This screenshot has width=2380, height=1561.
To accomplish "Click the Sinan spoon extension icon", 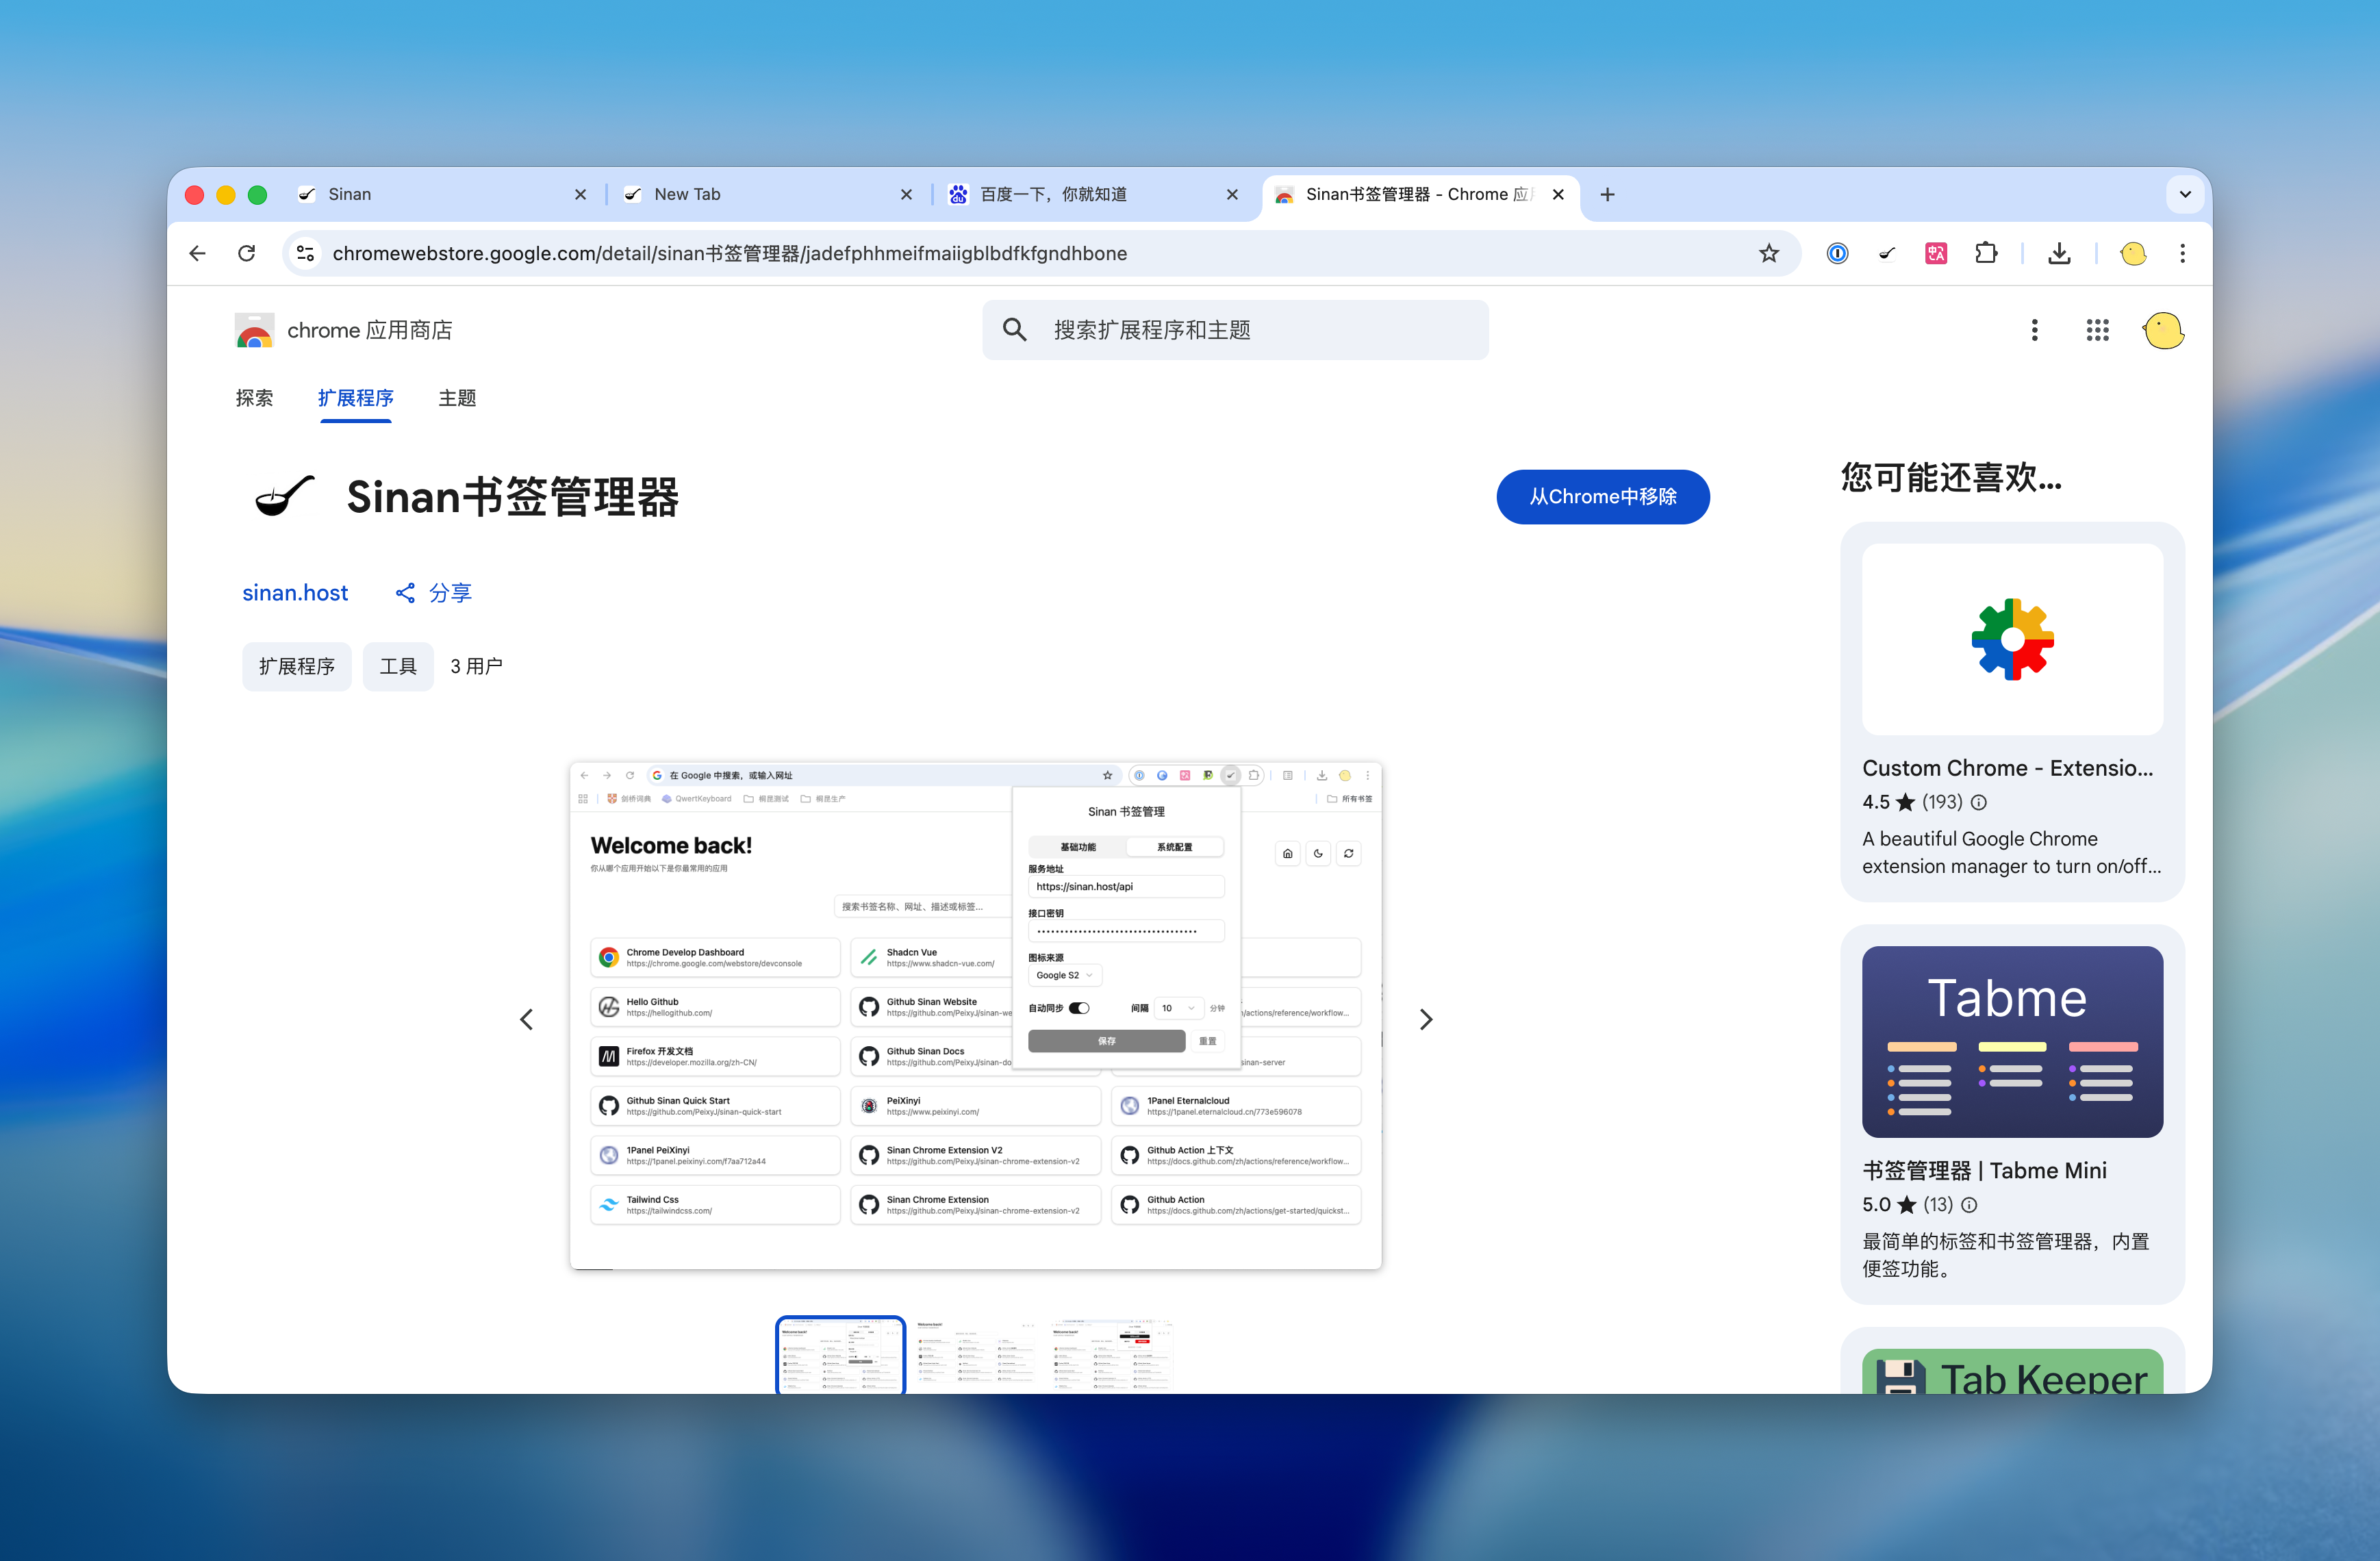I will pos(1886,253).
